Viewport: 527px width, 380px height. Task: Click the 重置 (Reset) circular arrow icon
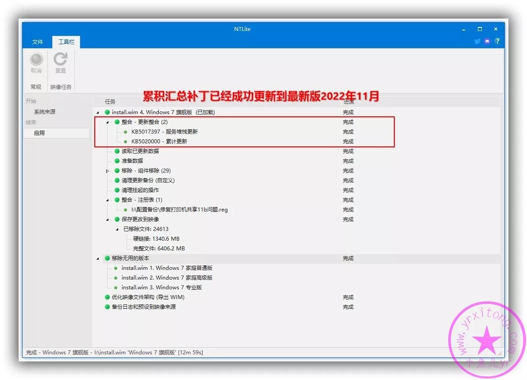pos(61,59)
